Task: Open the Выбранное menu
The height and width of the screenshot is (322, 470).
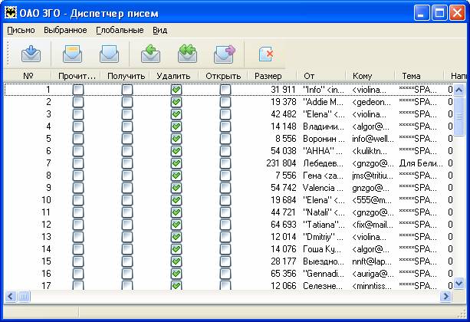Action: point(65,30)
